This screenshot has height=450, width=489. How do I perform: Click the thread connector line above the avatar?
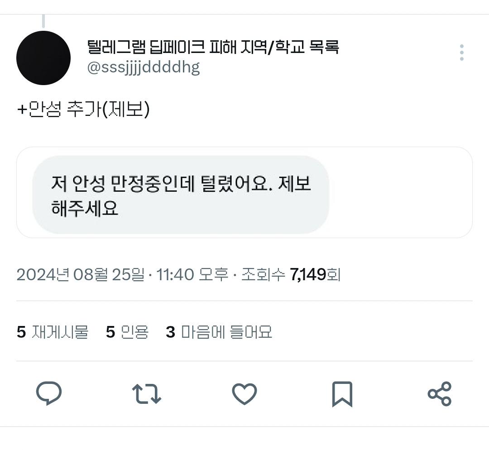pos(43,21)
